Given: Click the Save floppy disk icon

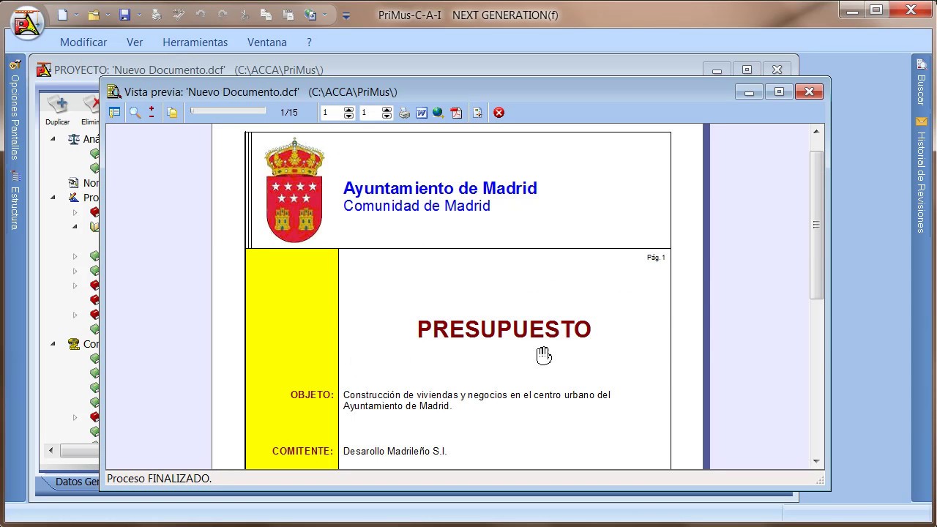Looking at the screenshot, I should [x=124, y=15].
